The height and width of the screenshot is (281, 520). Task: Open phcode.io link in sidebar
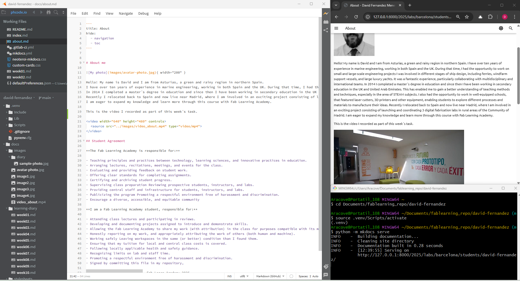click(19, 12)
